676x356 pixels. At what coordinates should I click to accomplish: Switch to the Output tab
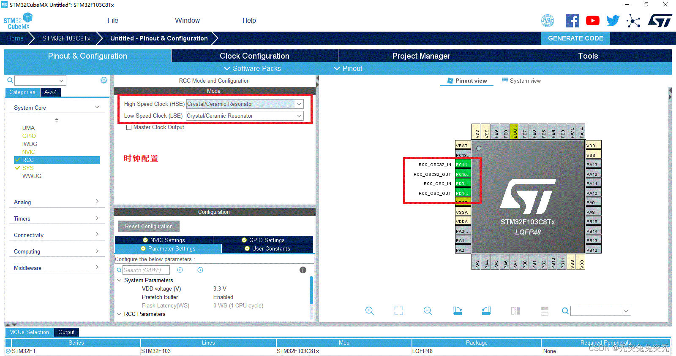[66, 332]
